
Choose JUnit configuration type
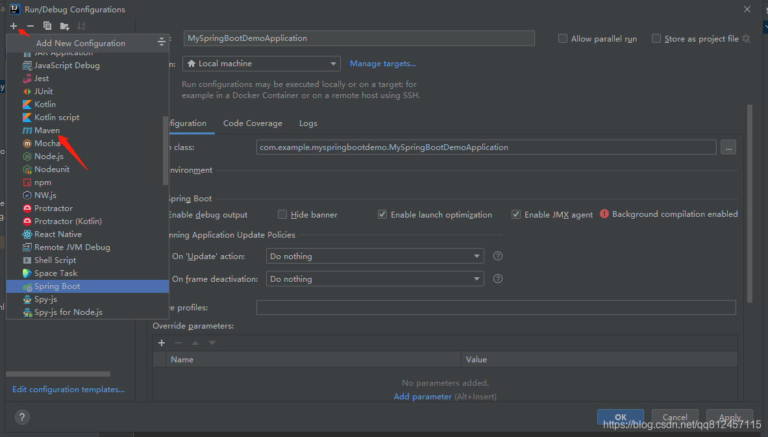coord(87,91)
